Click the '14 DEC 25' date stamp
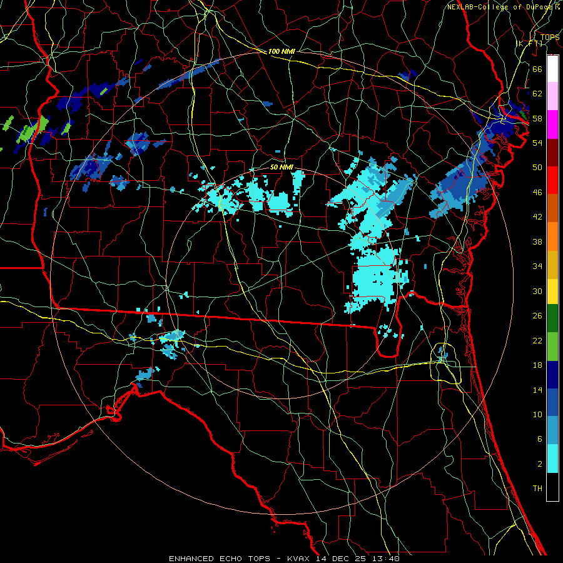The height and width of the screenshot is (563, 563). [343, 559]
